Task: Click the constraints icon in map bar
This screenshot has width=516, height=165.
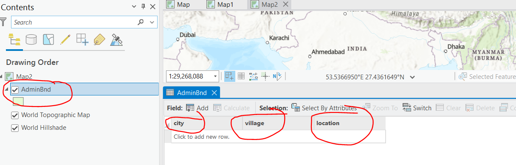Action: click(254, 76)
